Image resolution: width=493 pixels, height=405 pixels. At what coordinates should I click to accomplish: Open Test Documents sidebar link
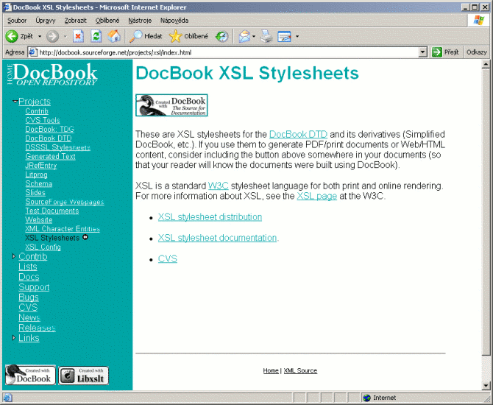click(52, 211)
